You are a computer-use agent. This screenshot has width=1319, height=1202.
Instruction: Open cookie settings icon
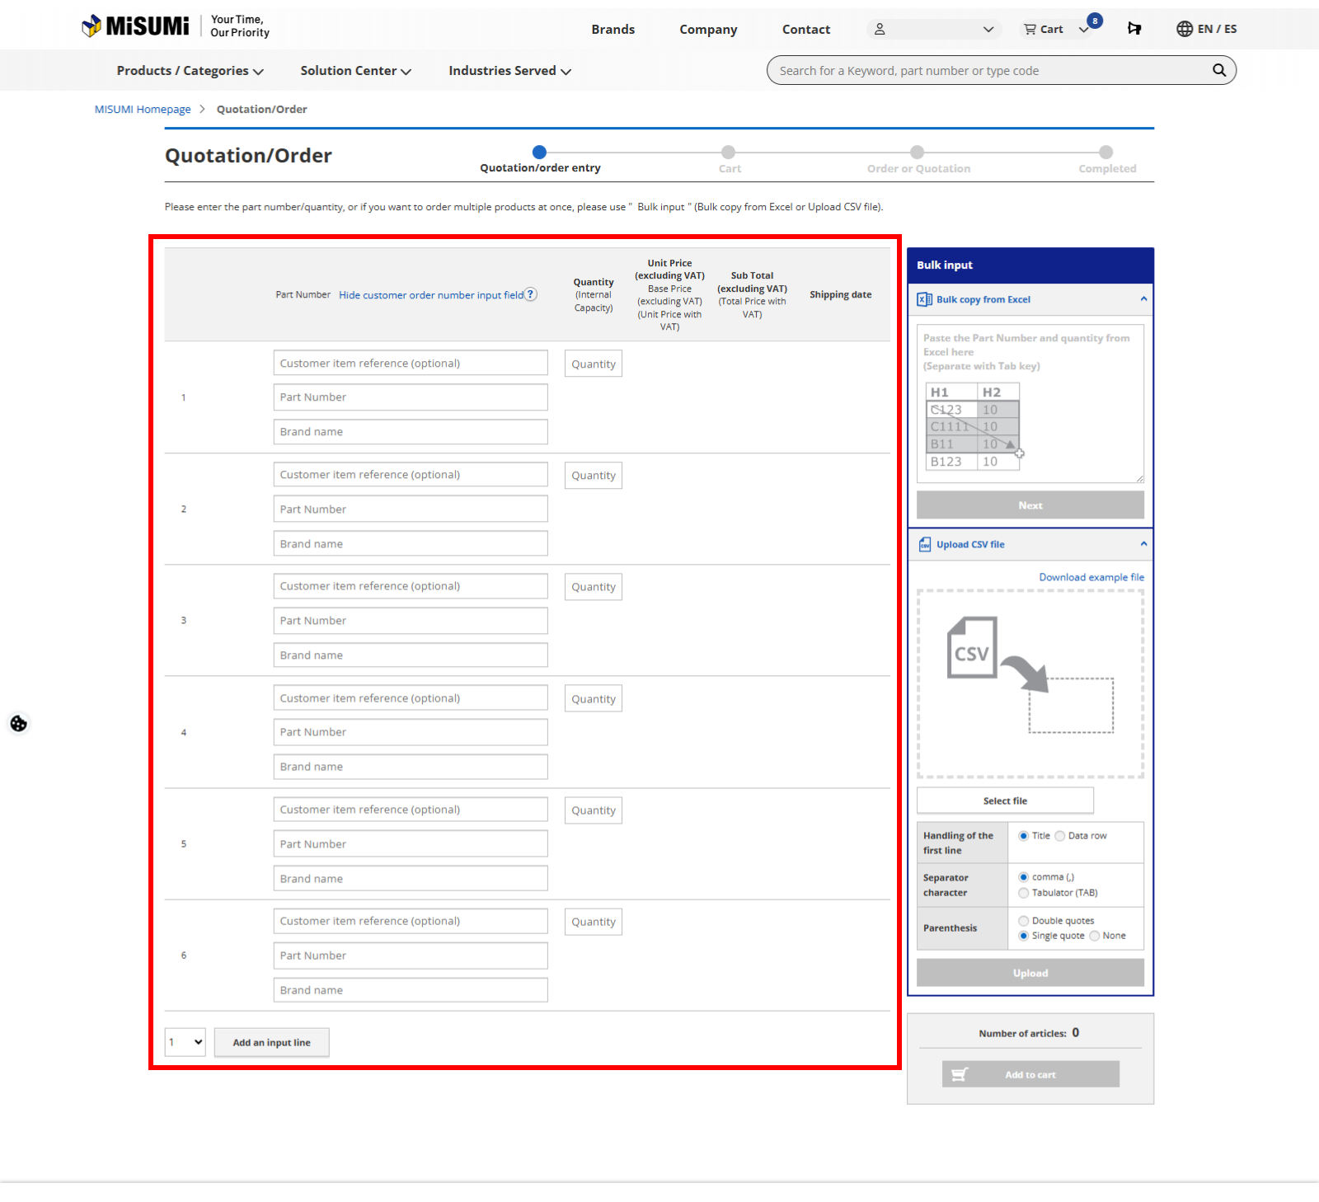pyautogui.click(x=18, y=724)
